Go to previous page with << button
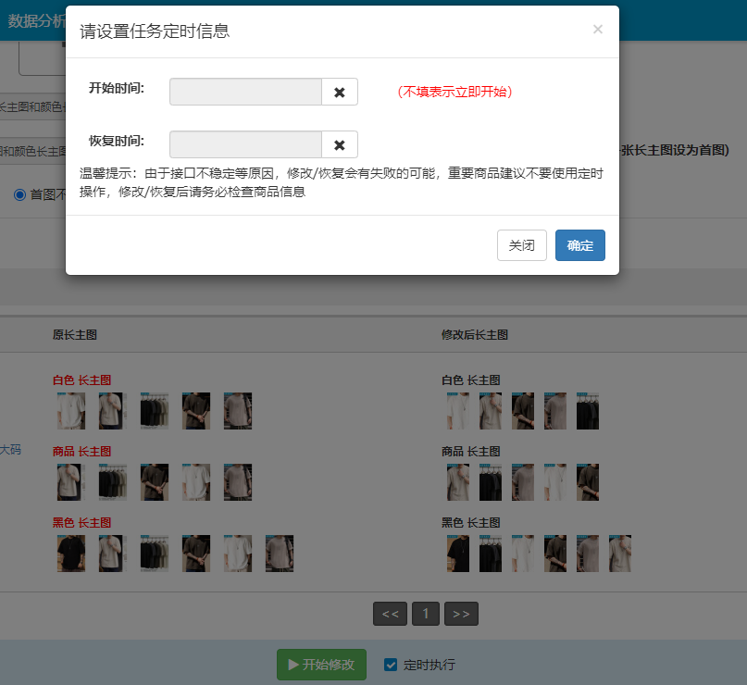This screenshot has width=747, height=685. [x=390, y=614]
